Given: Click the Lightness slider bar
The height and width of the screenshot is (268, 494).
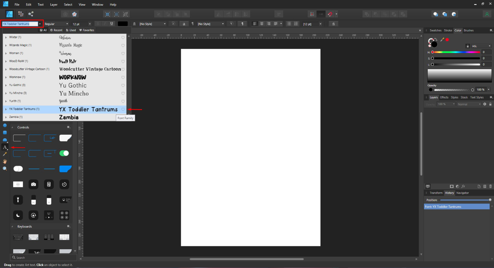Looking at the screenshot, I should click(456, 65).
